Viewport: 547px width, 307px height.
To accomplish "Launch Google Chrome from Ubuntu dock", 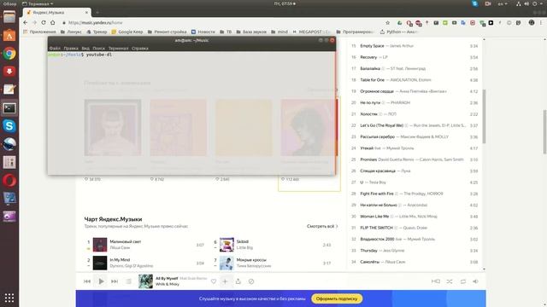I will click(9, 54).
